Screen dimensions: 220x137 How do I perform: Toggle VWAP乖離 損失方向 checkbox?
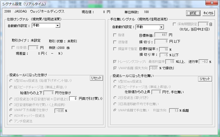pyautogui.click(x=115, y=68)
